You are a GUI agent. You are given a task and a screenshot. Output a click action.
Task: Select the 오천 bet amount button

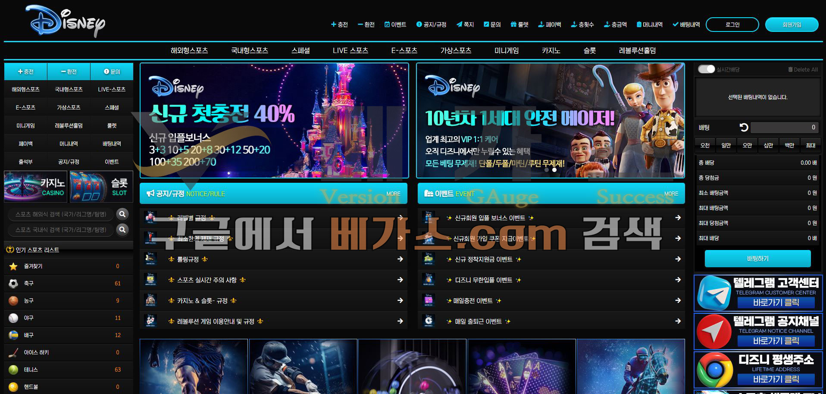coord(705,145)
